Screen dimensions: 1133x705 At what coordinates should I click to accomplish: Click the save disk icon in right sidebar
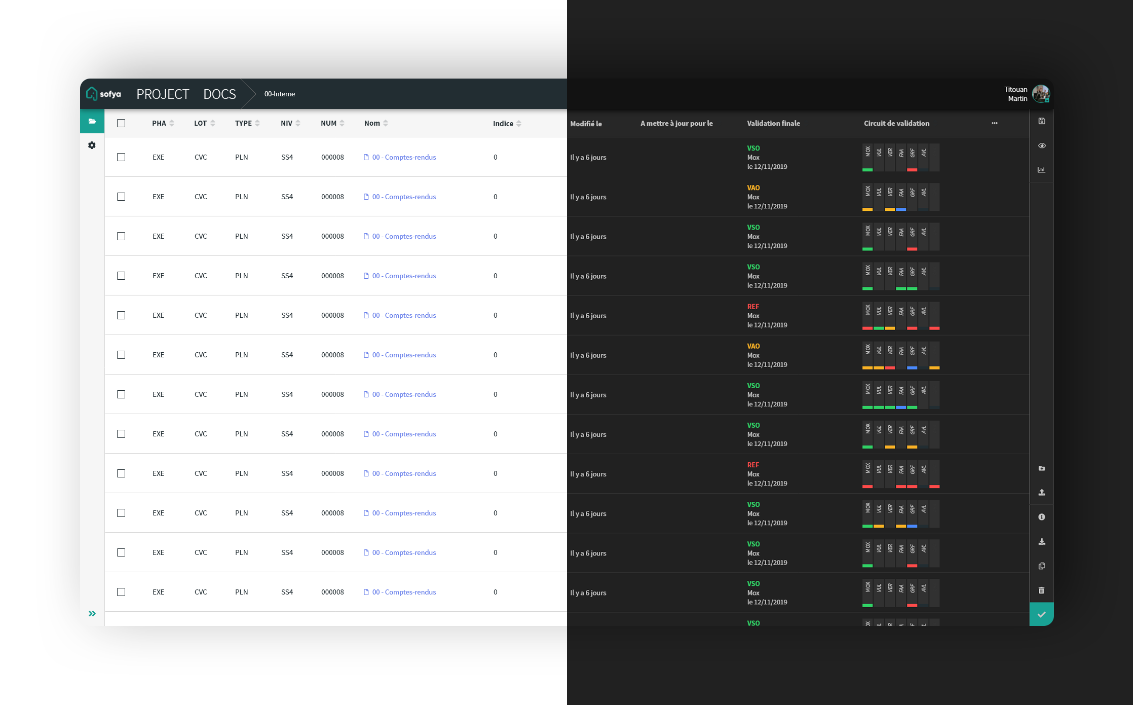[1042, 121]
